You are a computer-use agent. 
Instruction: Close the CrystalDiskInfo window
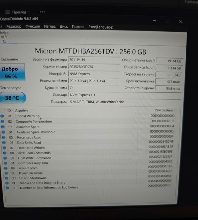180,22
